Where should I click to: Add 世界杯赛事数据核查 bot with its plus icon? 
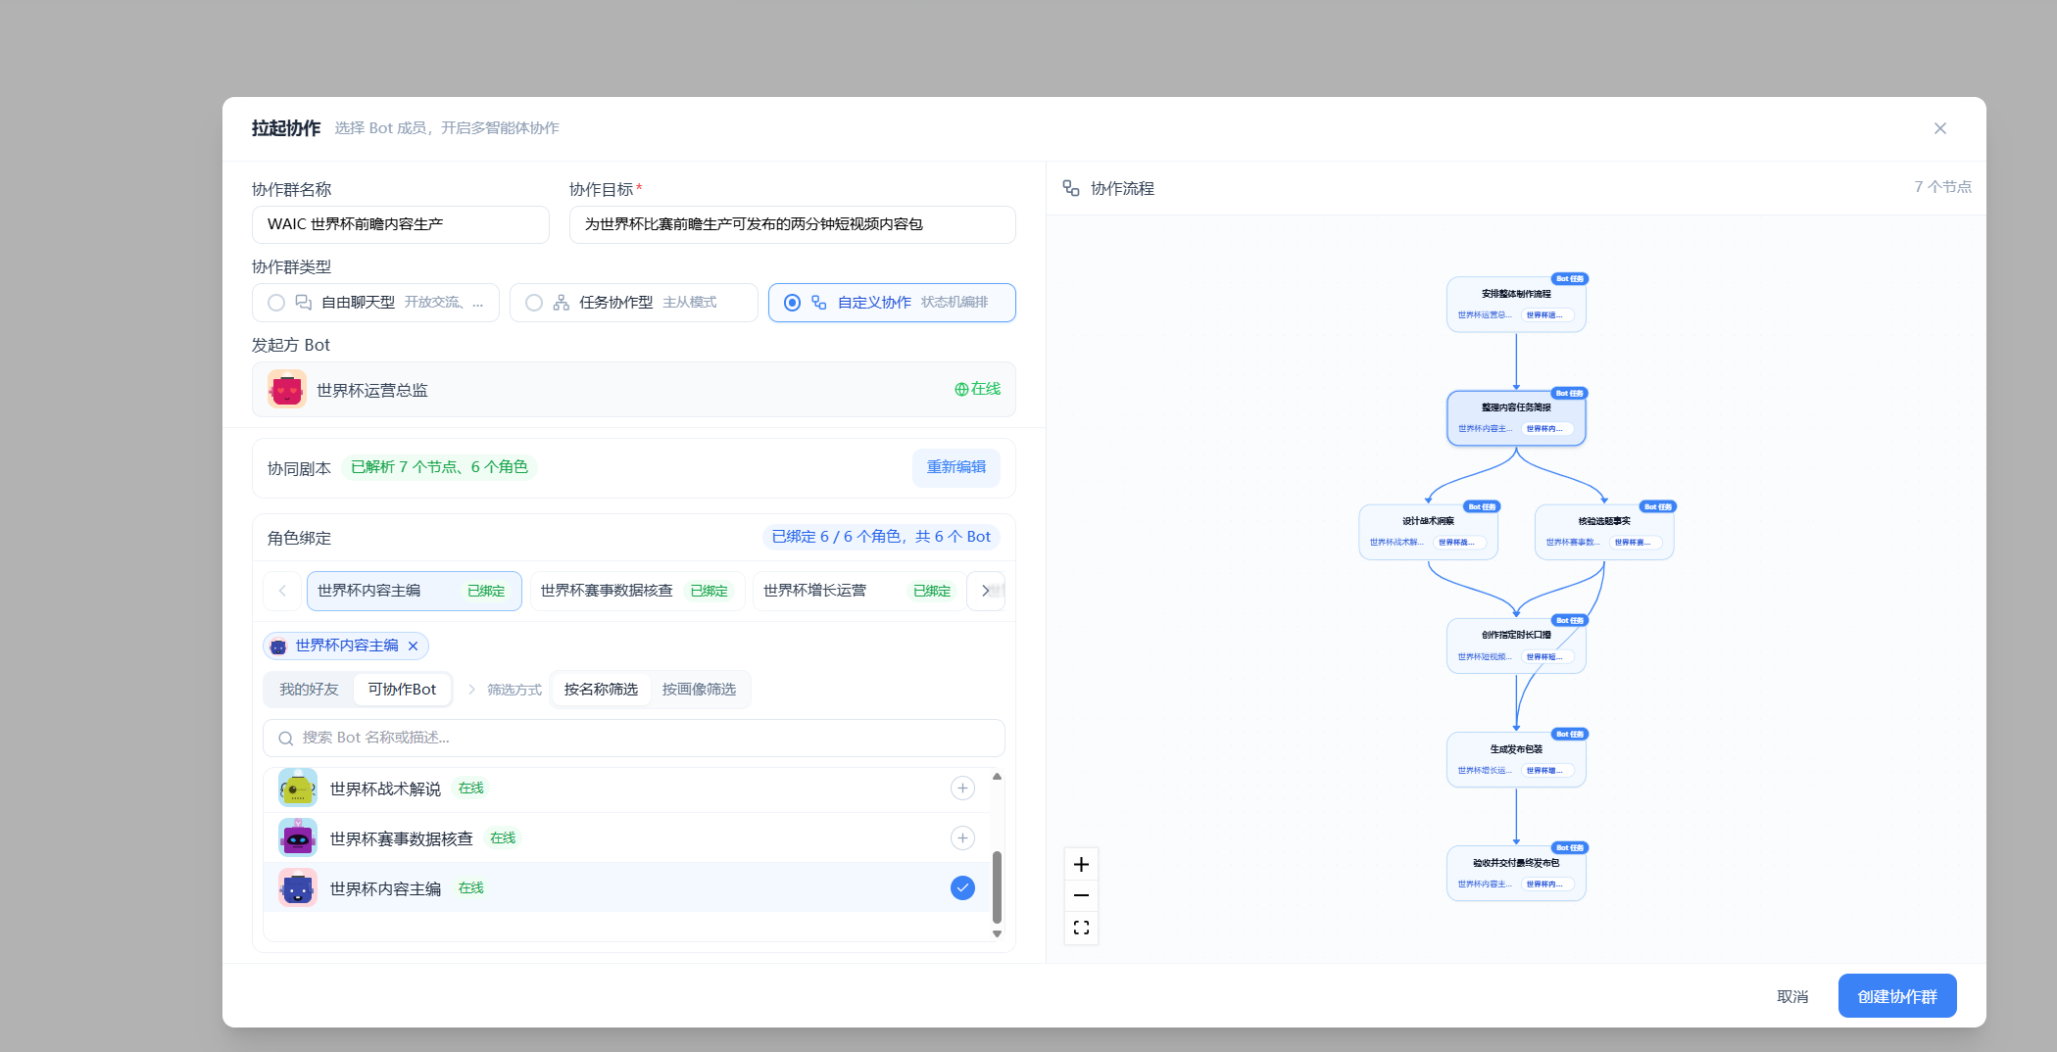[962, 838]
